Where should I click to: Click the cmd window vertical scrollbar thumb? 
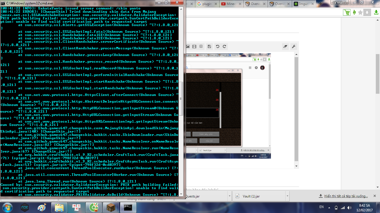pyautogui.click(x=181, y=98)
